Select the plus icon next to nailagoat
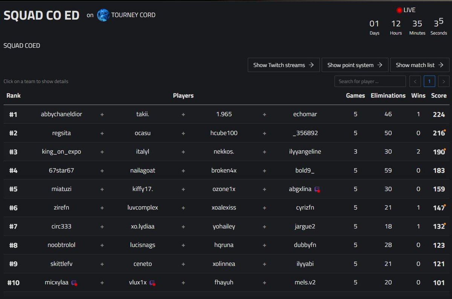This screenshot has height=299, width=452. click(183, 170)
